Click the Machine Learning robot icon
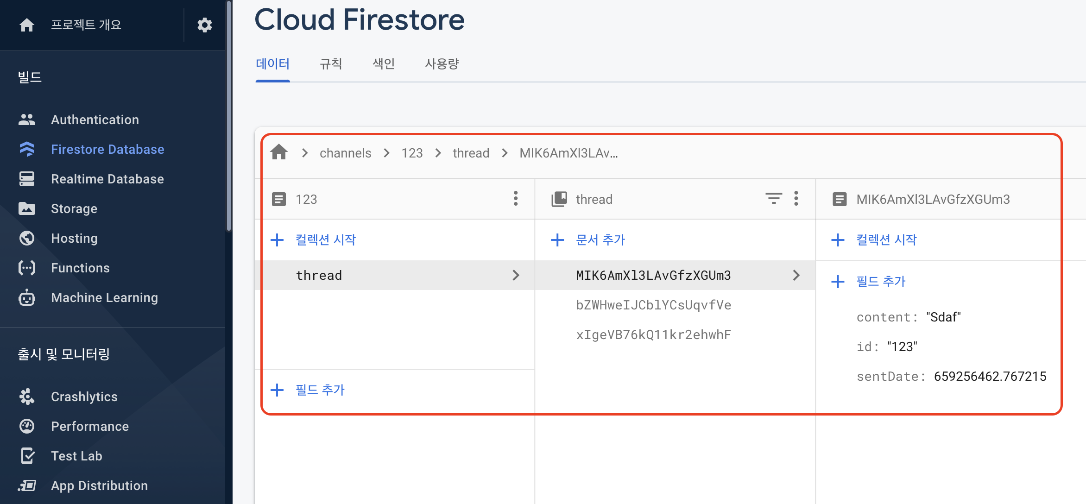The width and height of the screenshot is (1086, 504). click(27, 297)
